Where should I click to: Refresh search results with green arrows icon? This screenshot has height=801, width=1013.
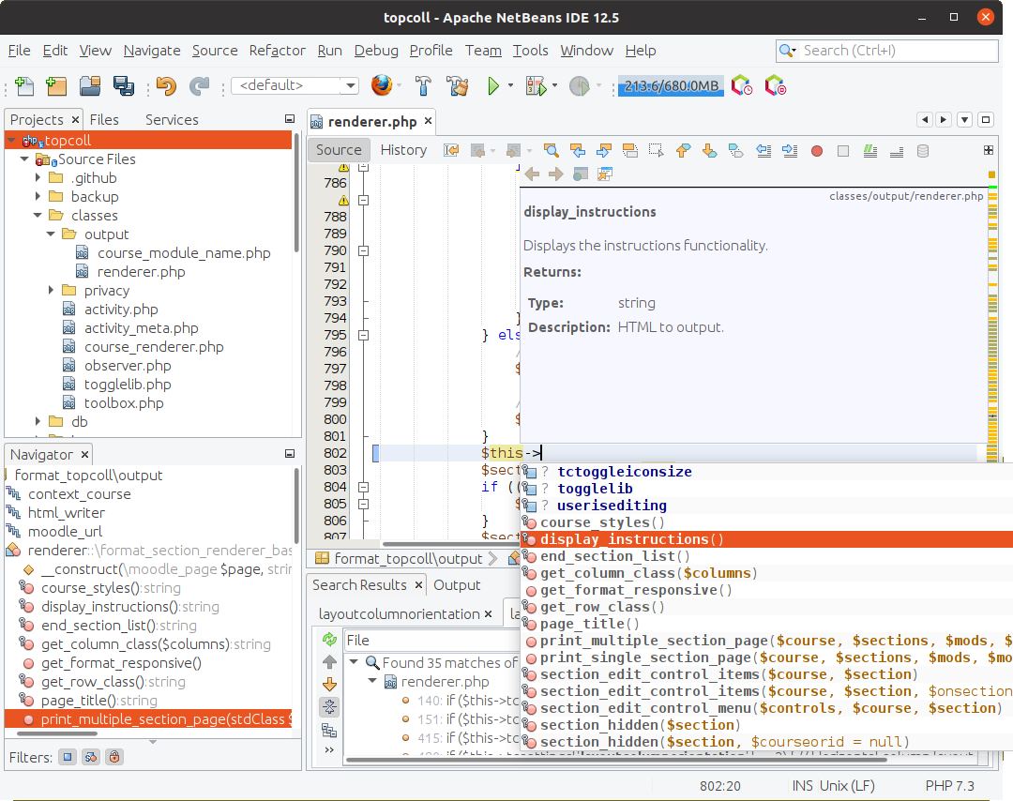click(329, 640)
